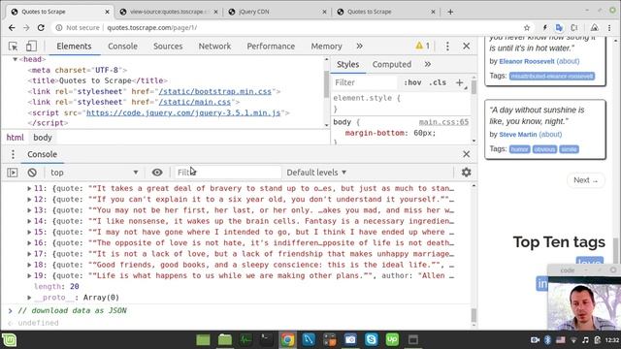Show more DevTools tabs chevron

(359, 46)
